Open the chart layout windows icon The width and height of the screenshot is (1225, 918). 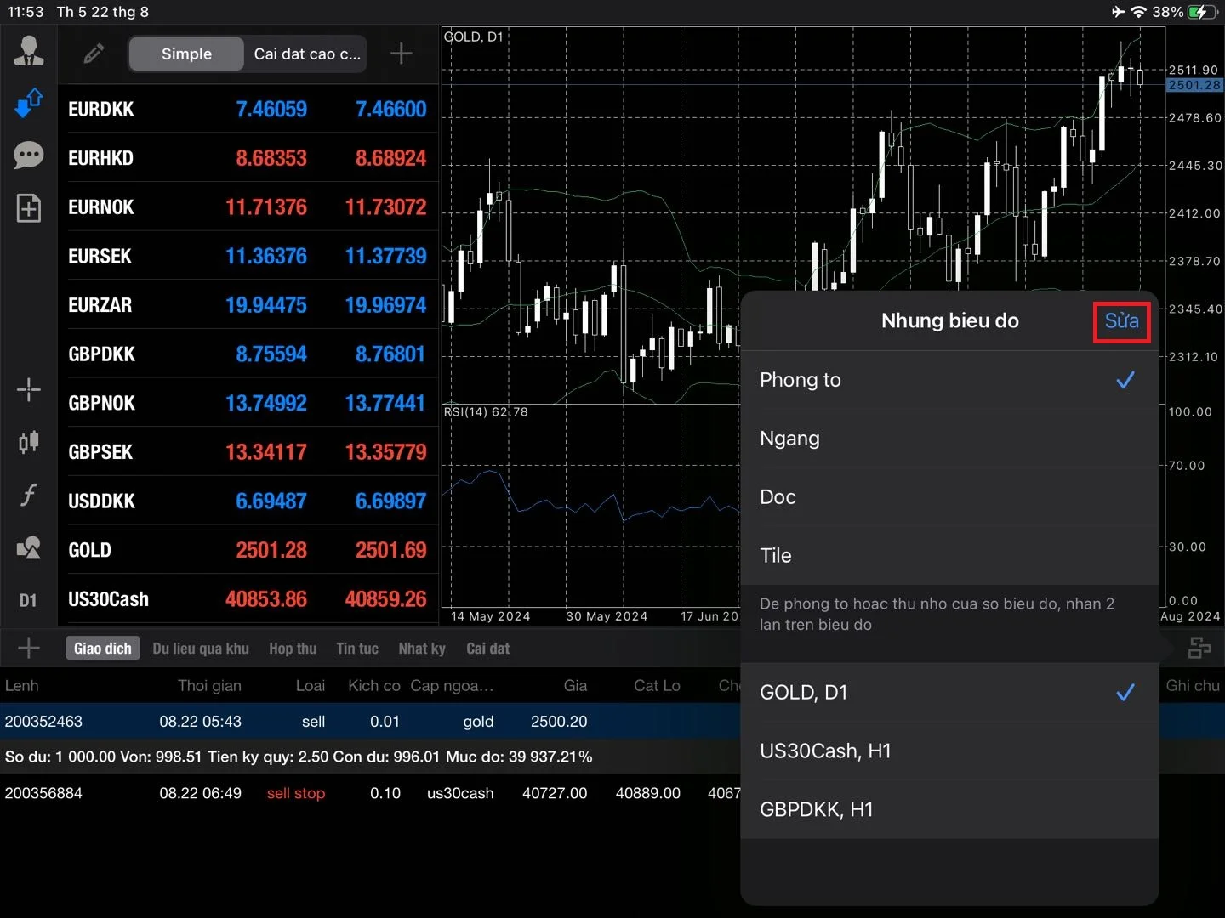(1199, 649)
